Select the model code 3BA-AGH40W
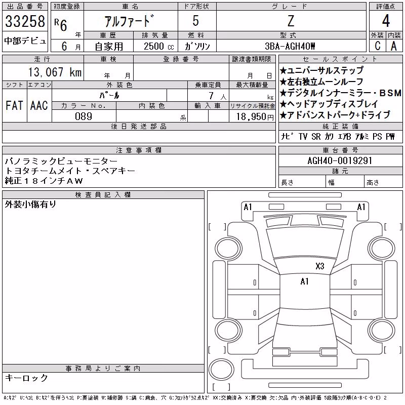 coord(291,46)
